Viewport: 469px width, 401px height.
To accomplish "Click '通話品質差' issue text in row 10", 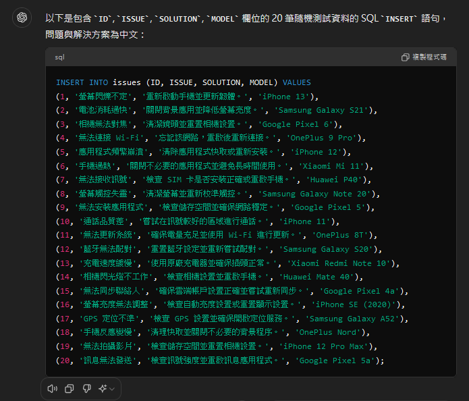I will point(103,221).
